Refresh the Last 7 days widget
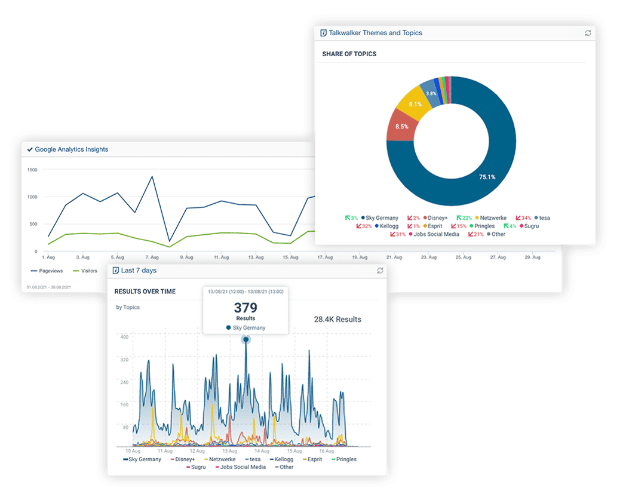Viewport: 626px width, 503px height. 380,271
